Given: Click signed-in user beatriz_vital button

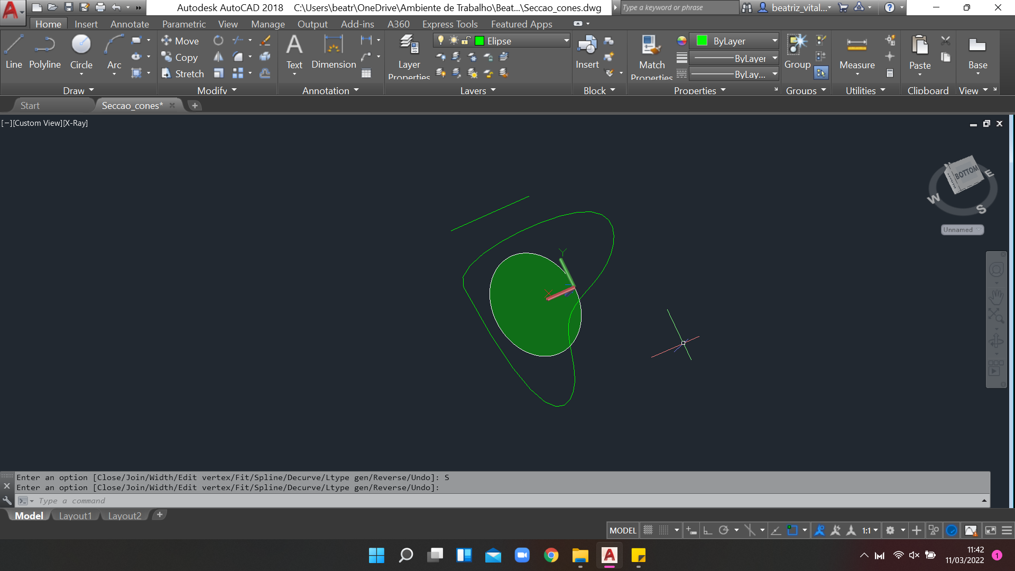Looking at the screenshot, I should coord(795,7).
